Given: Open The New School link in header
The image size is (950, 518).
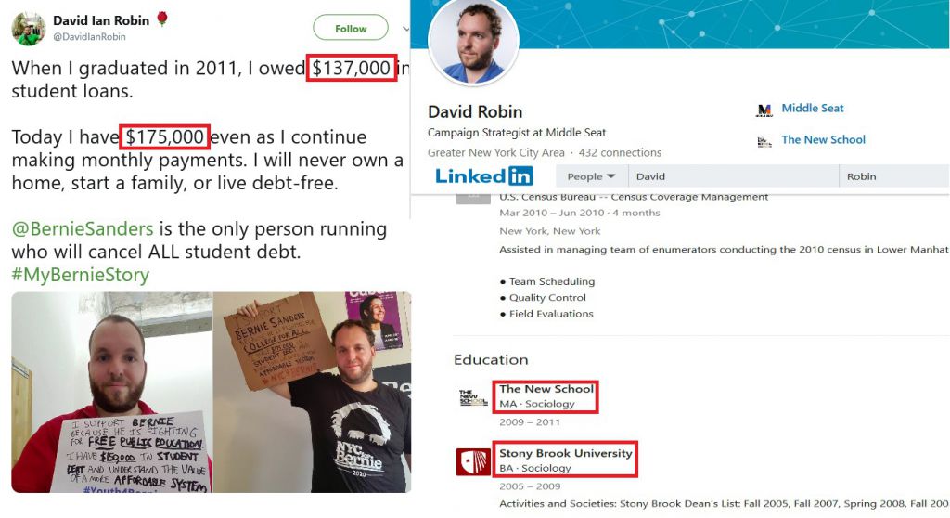Looking at the screenshot, I should (823, 139).
